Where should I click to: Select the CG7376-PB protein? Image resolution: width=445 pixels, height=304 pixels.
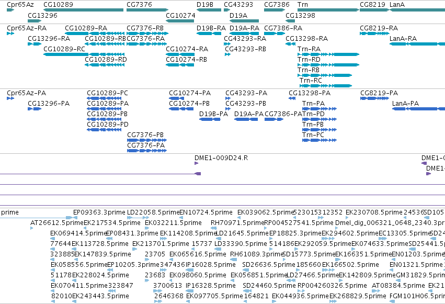click(x=147, y=140)
